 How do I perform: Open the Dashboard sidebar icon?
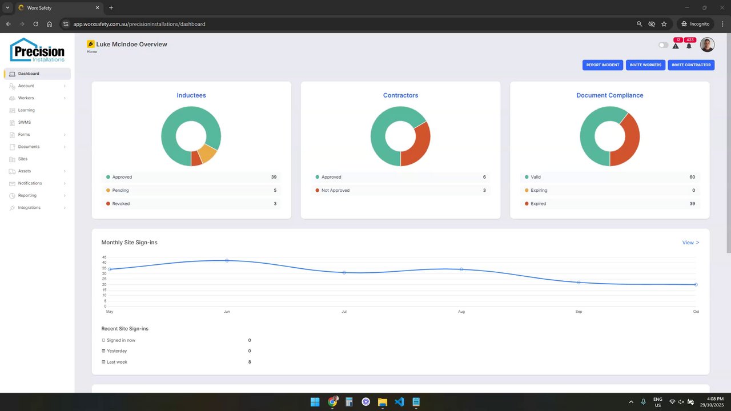[12, 74]
